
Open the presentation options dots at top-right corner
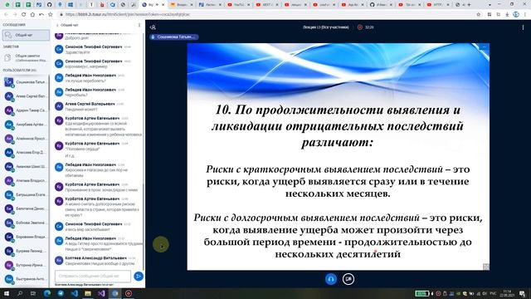point(485,47)
